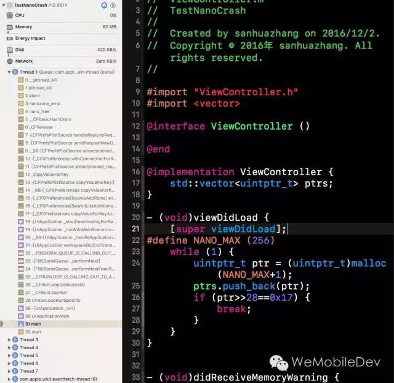Click didReceiveMemoryWarning method name
394x383 pixels.
coord(260,377)
